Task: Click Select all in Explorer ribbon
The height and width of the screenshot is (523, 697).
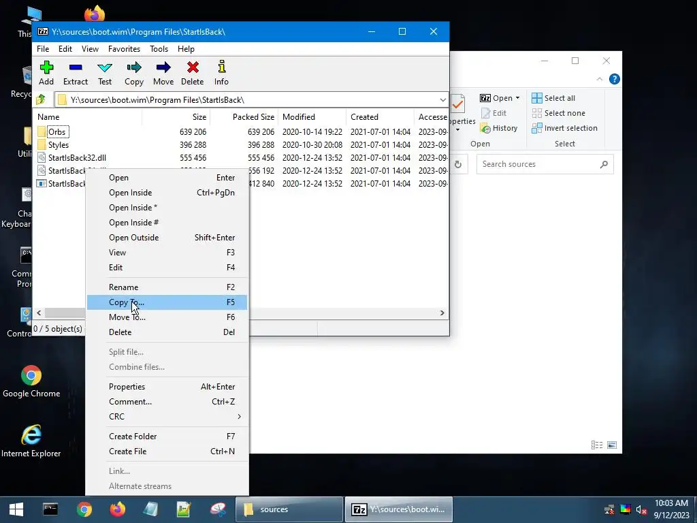Action: [553, 98]
